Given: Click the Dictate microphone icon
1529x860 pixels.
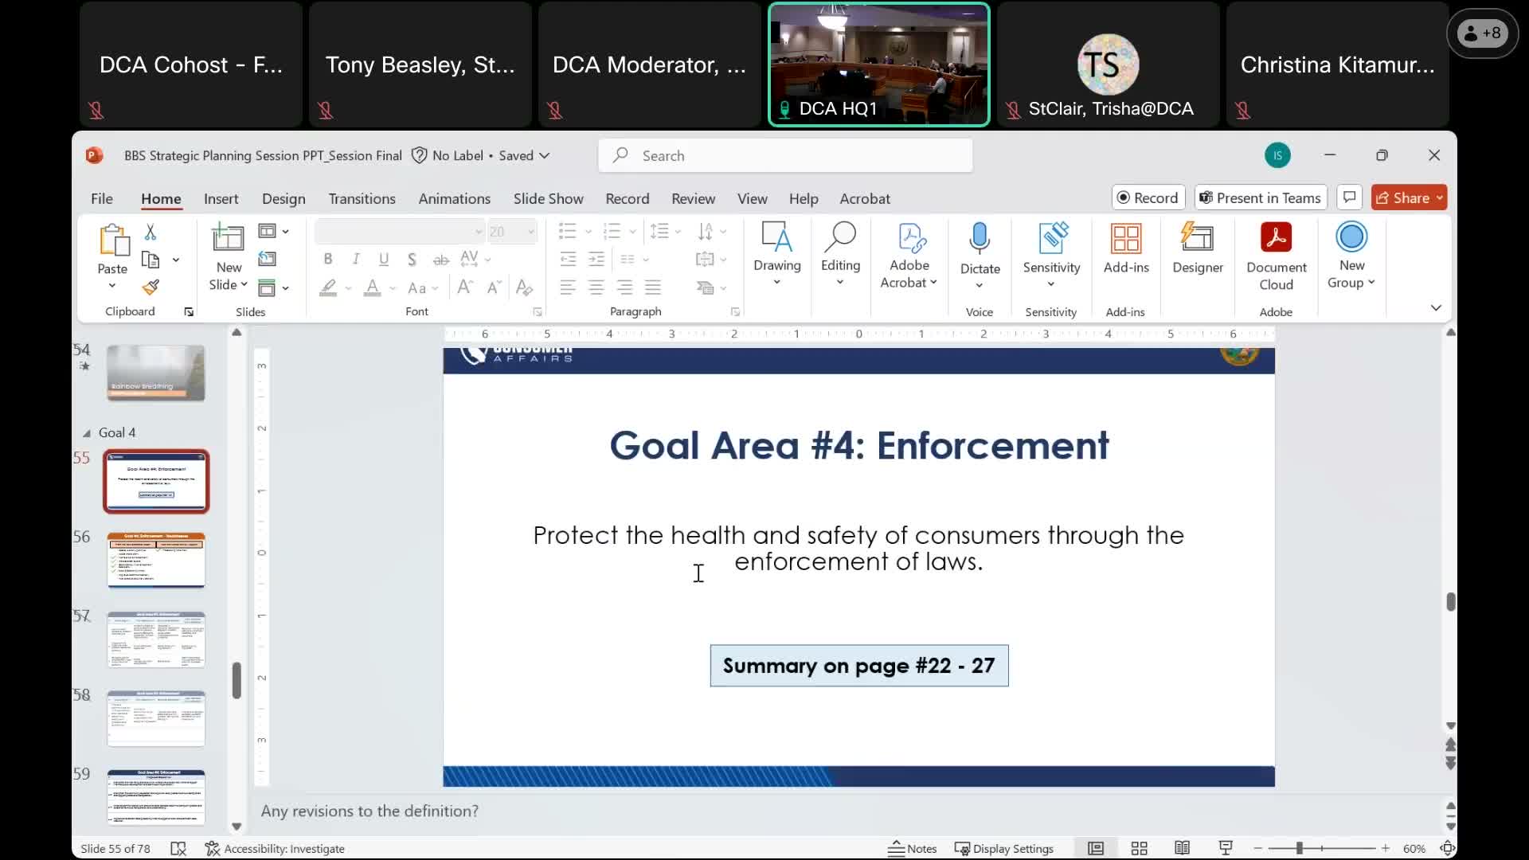Looking at the screenshot, I should 980,238.
